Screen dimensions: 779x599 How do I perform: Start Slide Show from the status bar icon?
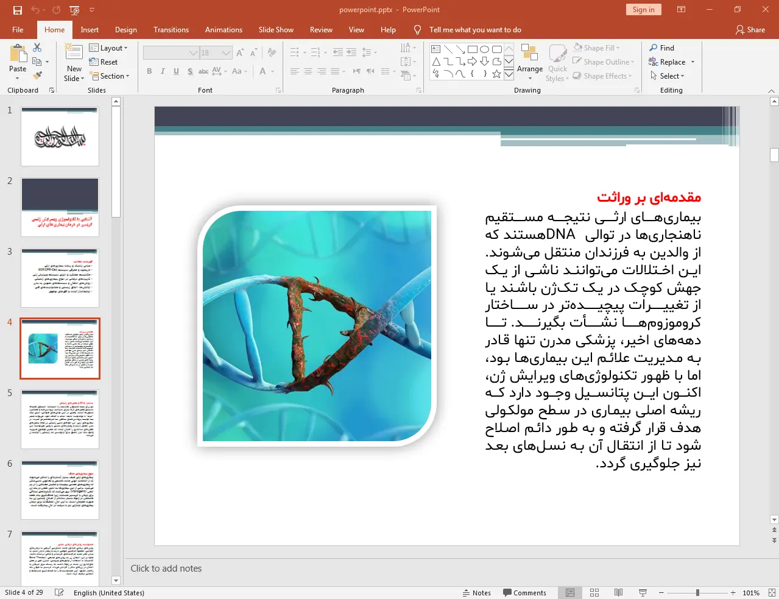643,592
